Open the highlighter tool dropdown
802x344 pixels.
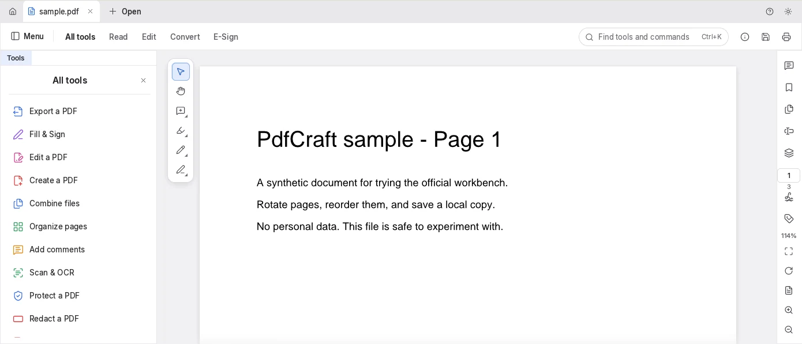click(x=181, y=130)
